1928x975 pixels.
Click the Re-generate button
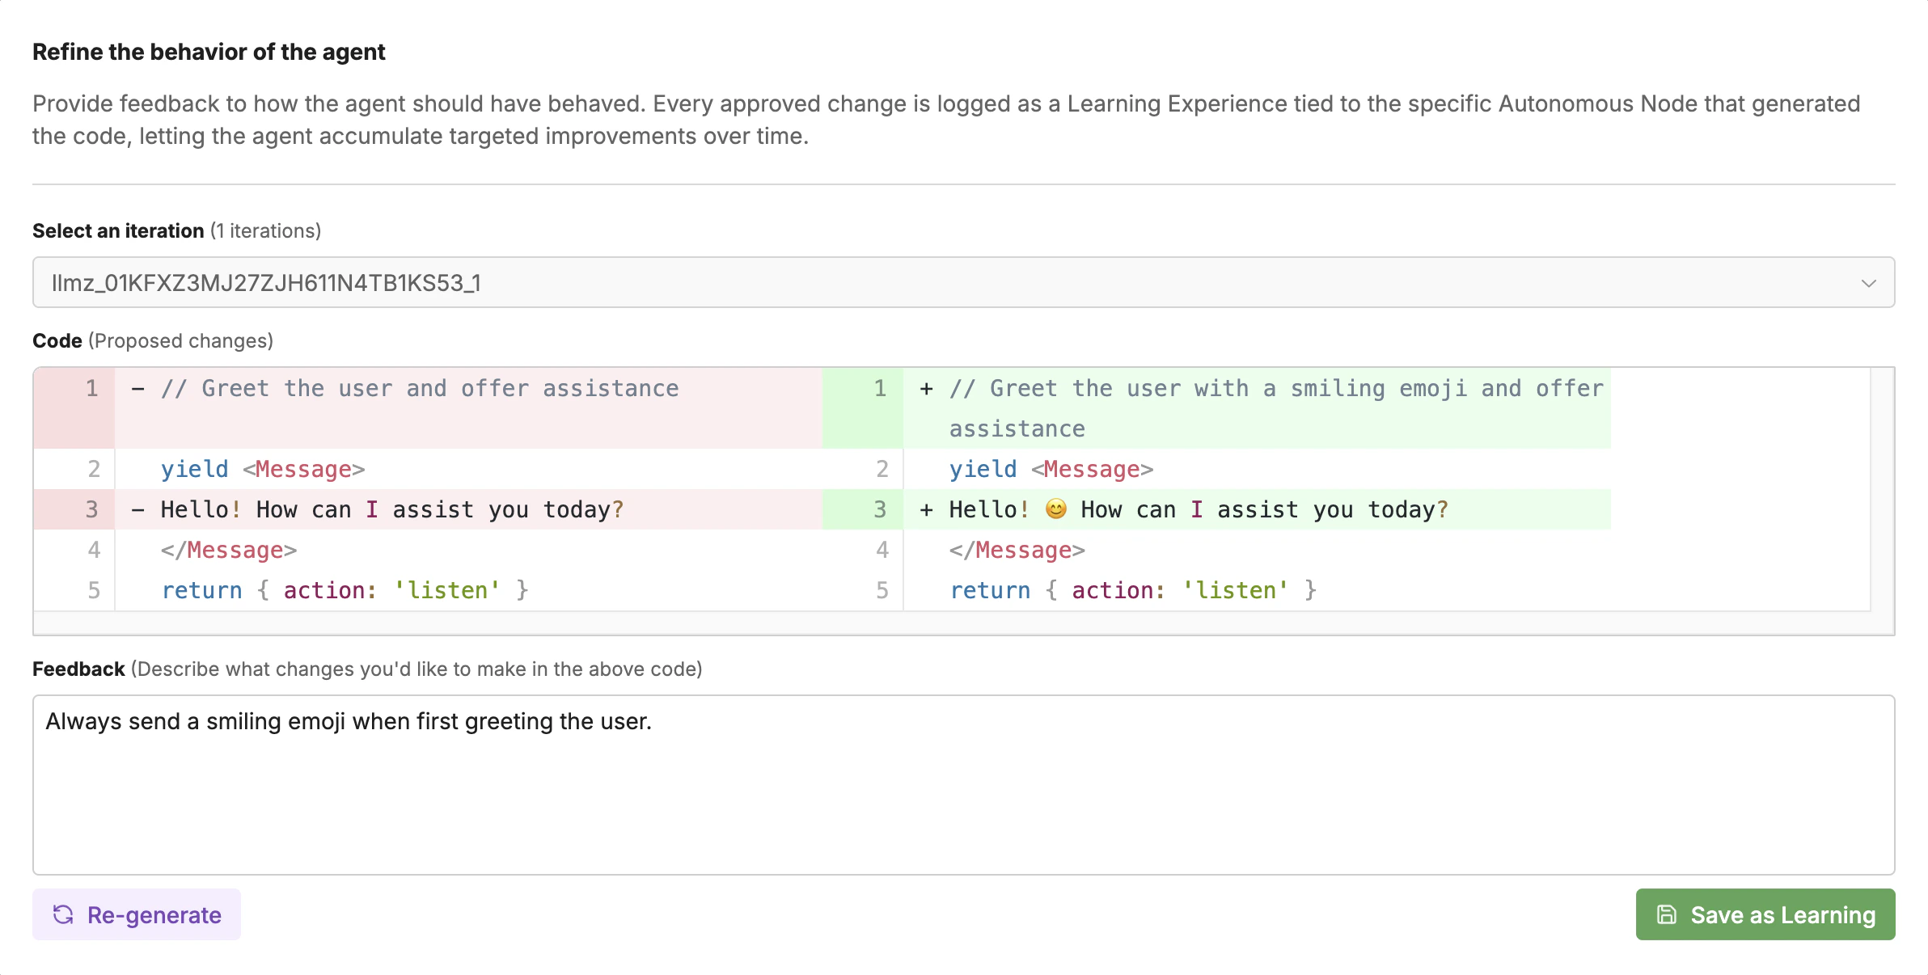pos(137,914)
